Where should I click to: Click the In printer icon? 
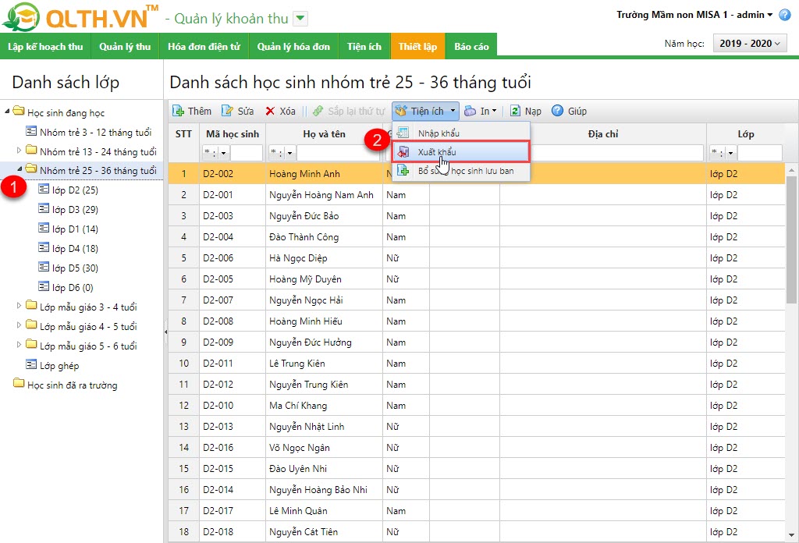pos(471,111)
